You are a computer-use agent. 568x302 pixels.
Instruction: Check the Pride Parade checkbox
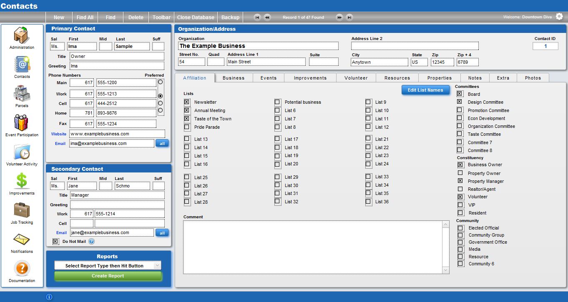[186, 127]
